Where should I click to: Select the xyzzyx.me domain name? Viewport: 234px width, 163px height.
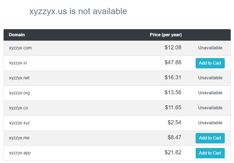[19, 138]
